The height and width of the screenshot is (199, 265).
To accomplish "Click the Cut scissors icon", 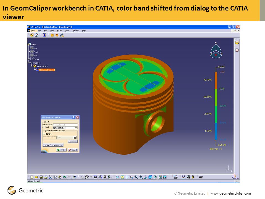I will pyautogui.click(x=50, y=177).
